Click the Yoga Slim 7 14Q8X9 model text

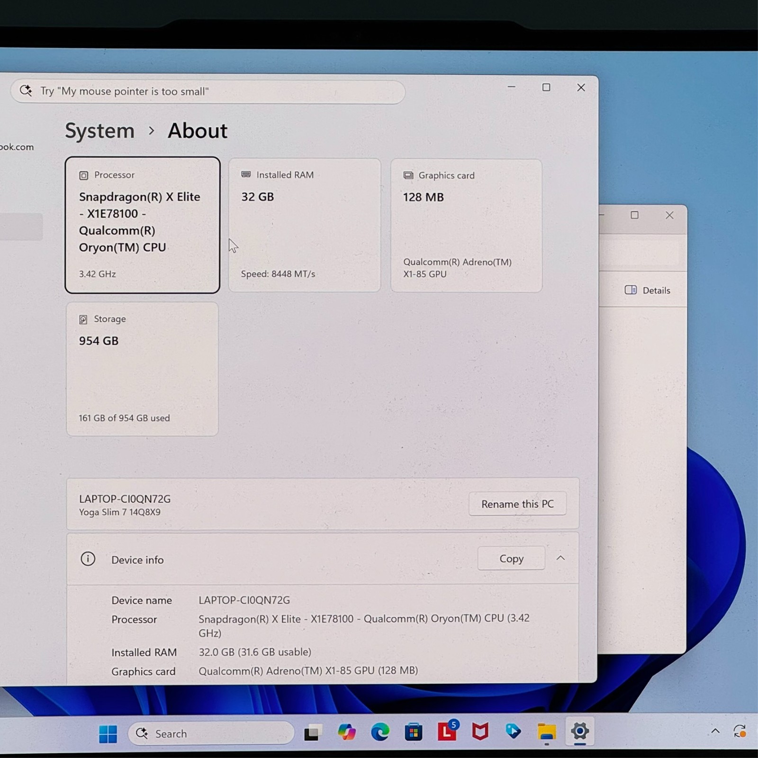click(119, 512)
